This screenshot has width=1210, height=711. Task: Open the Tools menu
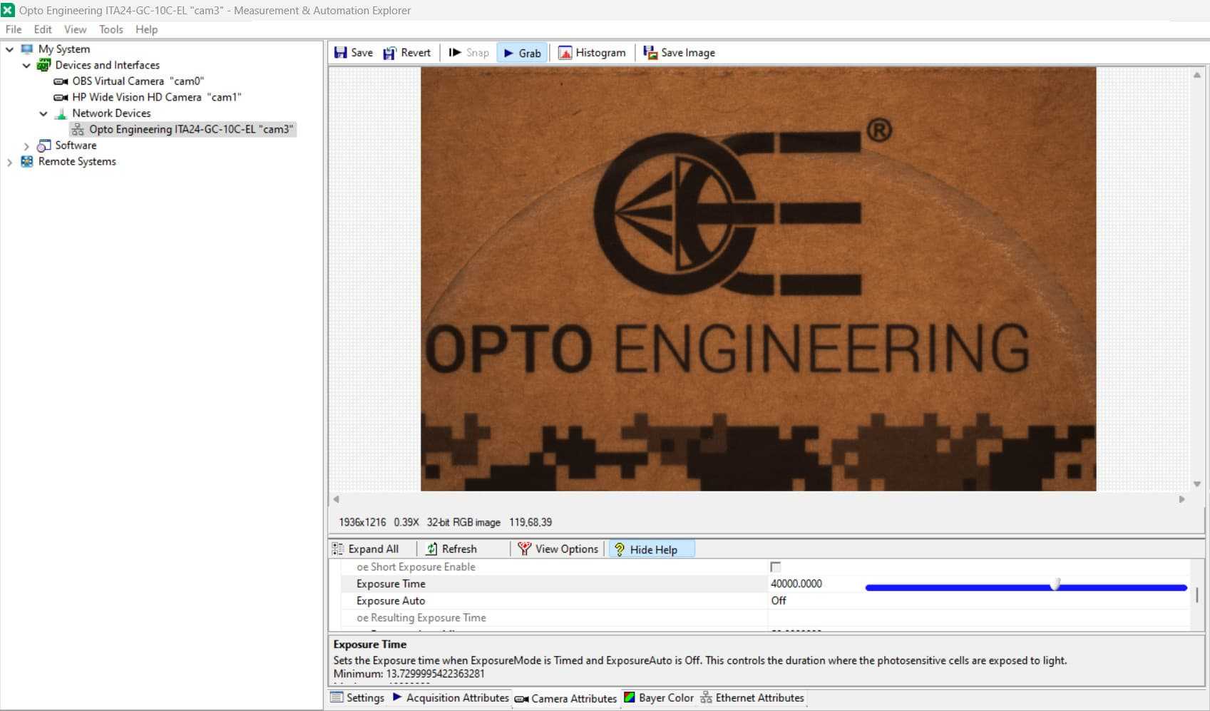[111, 29]
